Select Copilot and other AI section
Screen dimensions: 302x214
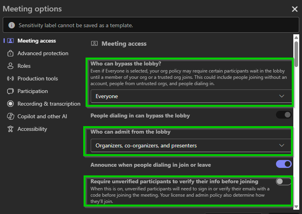pyautogui.click(x=42, y=116)
